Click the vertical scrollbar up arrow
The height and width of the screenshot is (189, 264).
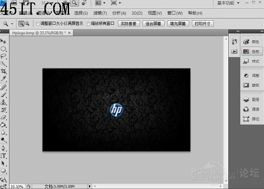226,39
